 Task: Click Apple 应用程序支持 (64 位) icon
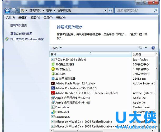(53, 102)
